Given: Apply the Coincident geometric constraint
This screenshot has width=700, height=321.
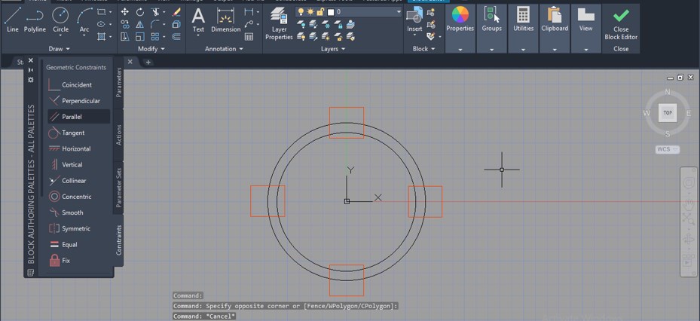Looking at the screenshot, I should (76, 85).
